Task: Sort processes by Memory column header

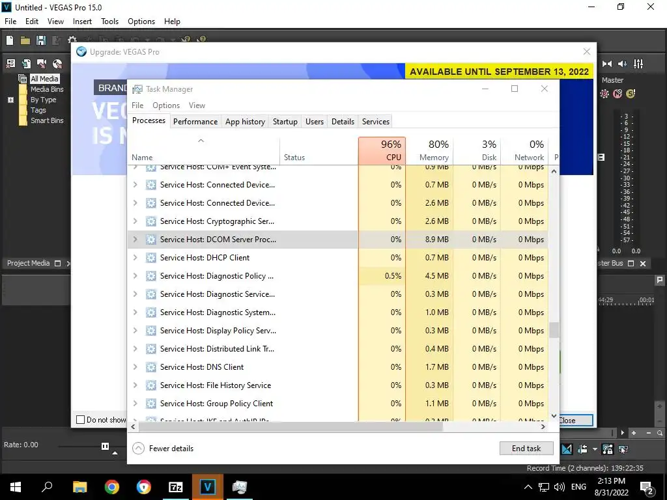Action: (430, 150)
